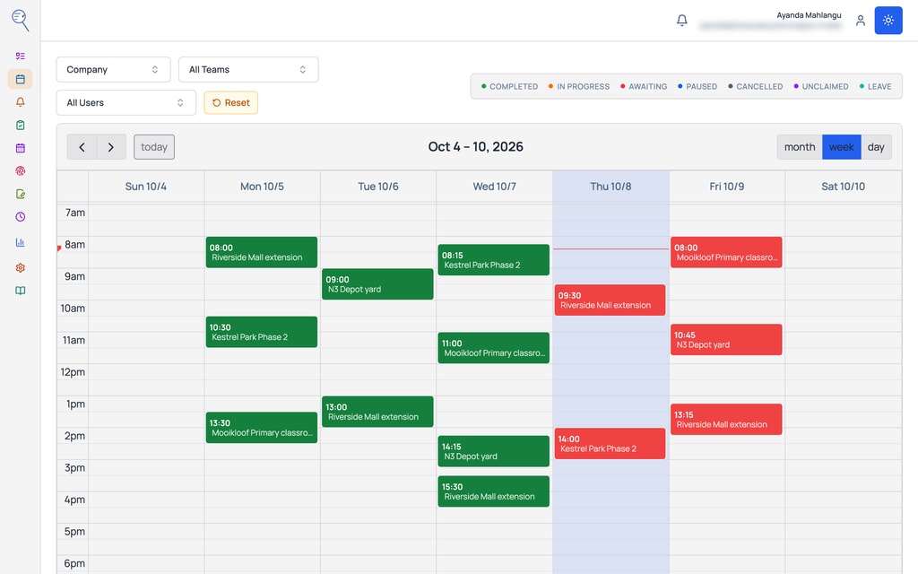Viewport: 918px width, 574px height.
Task: Open Tuesday 09:00 N3 Depot yard event
Action: coord(377,284)
